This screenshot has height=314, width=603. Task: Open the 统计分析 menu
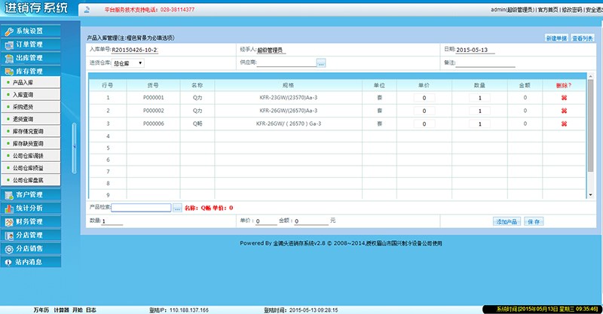coord(30,209)
